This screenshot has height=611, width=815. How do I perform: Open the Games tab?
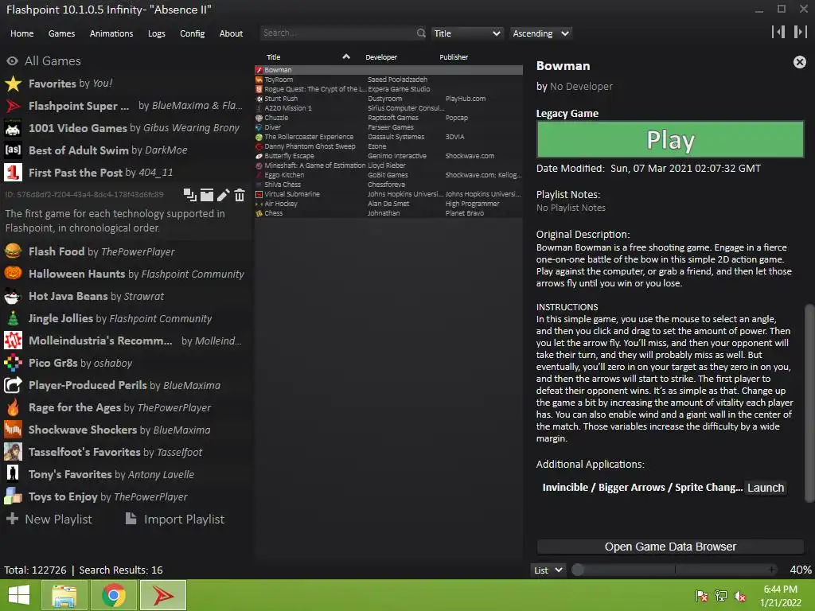(61, 33)
